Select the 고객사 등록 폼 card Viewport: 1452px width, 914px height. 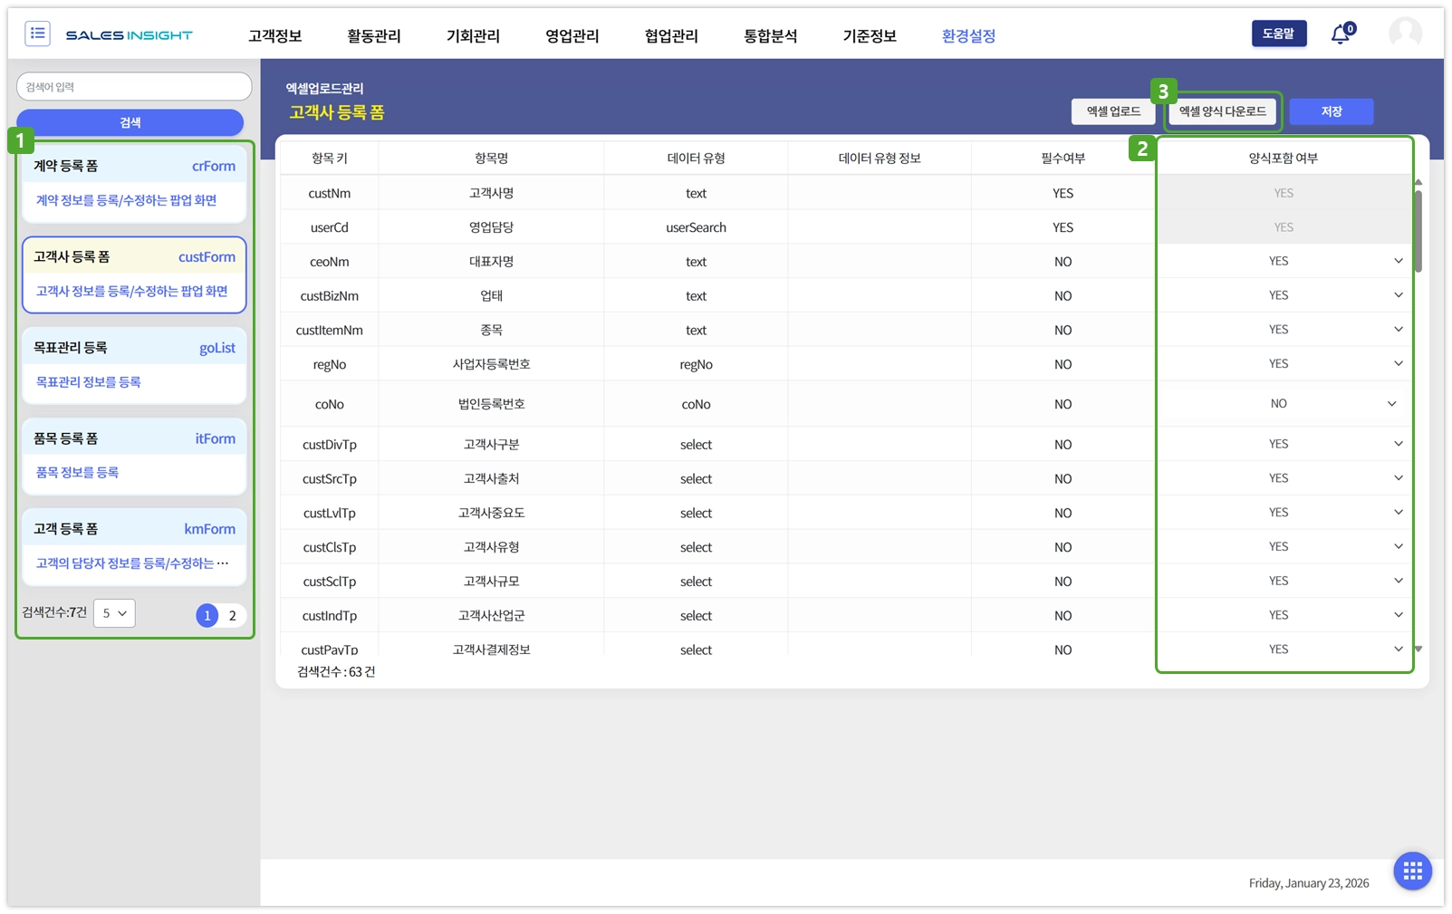(x=134, y=274)
